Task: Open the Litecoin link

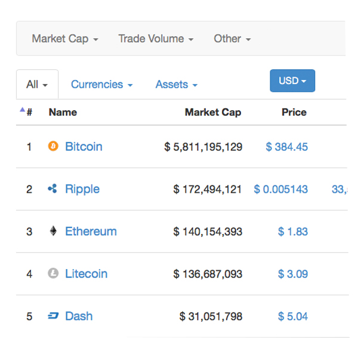Action: click(86, 274)
